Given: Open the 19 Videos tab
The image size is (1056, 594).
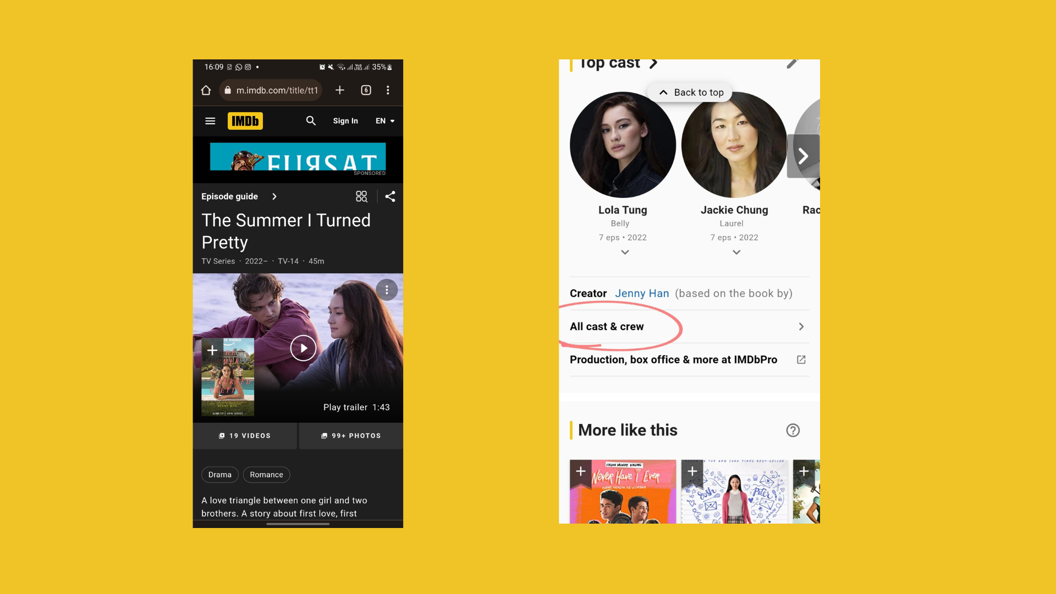Looking at the screenshot, I should [245, 436].
